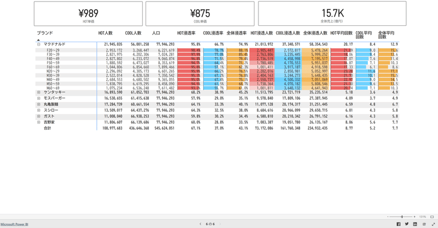Click M20~29 HOT平均回数 bar 23.28
The width and height of the screenshot is (438, 228).
pyautogui.click(x=342, y=71)
